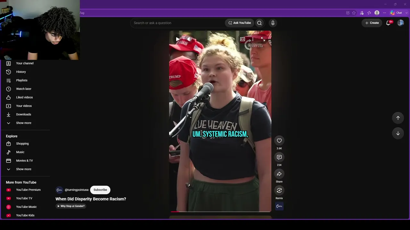This screenshot has width=410, height=230.
Task: Expand the Copilot Chat dropdown arrow
Action: point(406,13)
